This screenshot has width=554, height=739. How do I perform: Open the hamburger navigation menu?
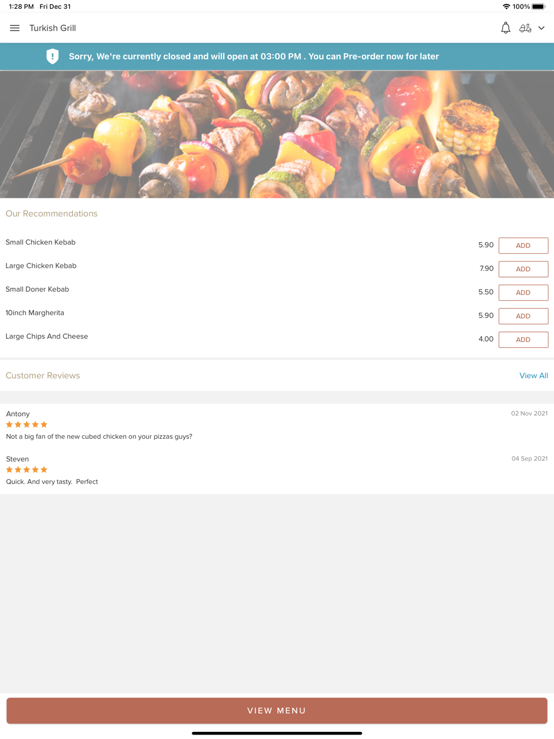tap(15, 28)
